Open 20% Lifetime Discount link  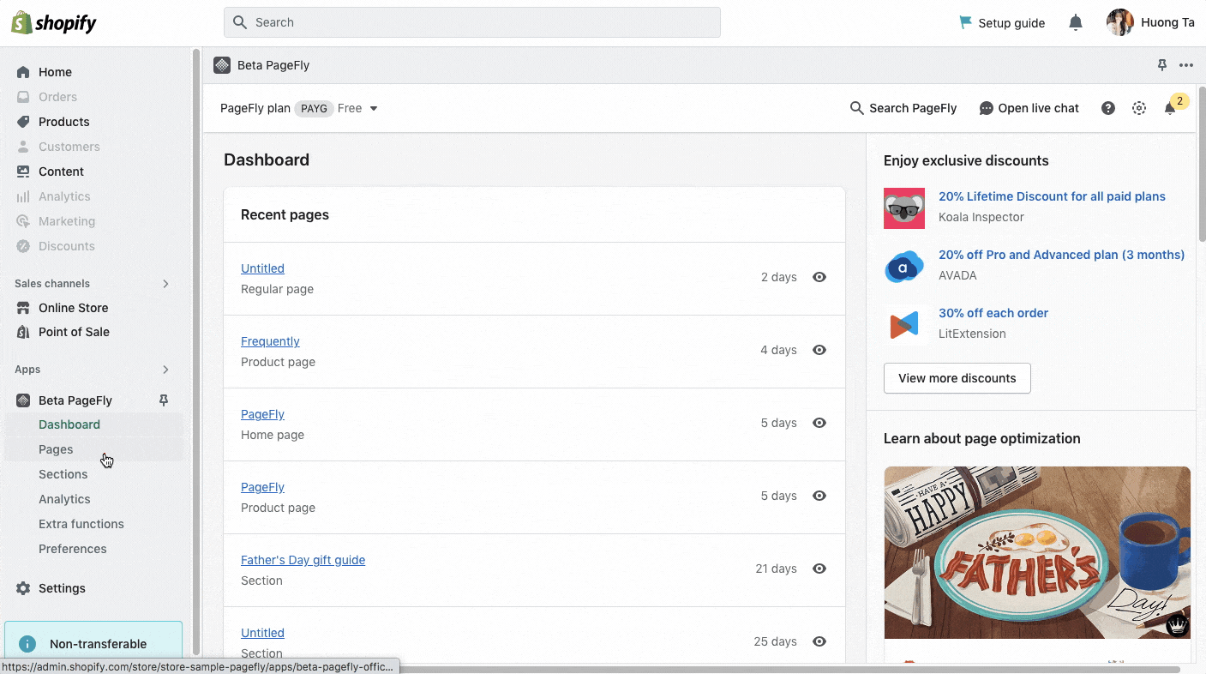pyautogui.click(x=1052, y=196)
